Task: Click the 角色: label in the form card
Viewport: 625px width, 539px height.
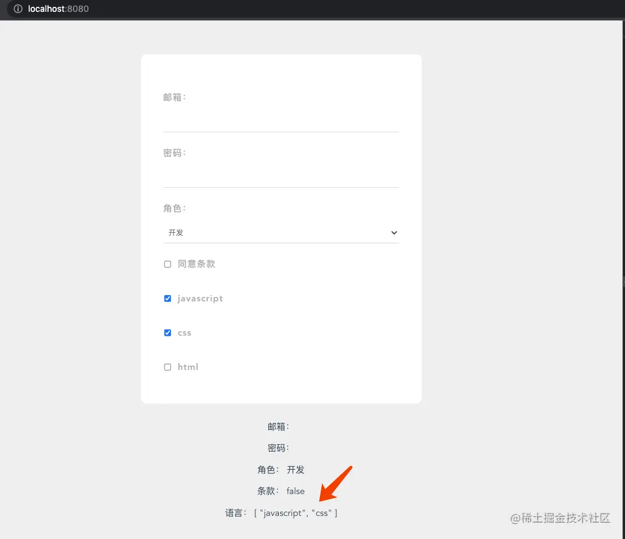Action: (x=175, y=208)
